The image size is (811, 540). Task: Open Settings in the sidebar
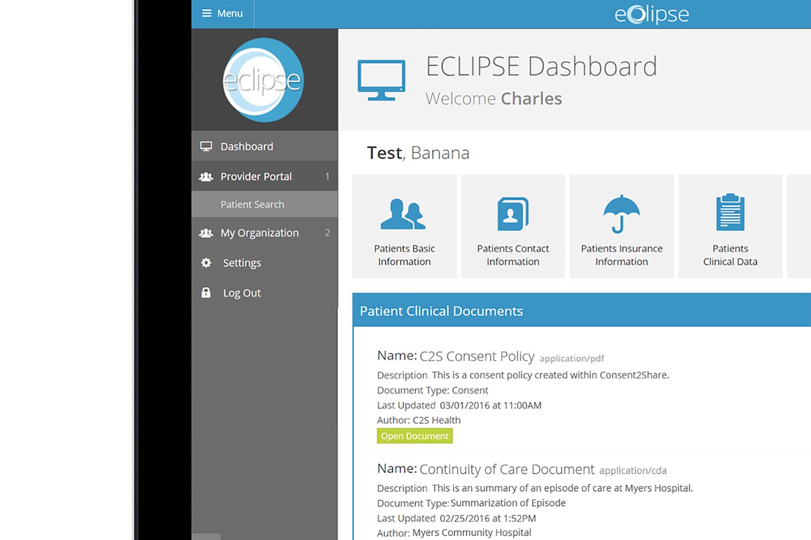[x=264, y=263]
